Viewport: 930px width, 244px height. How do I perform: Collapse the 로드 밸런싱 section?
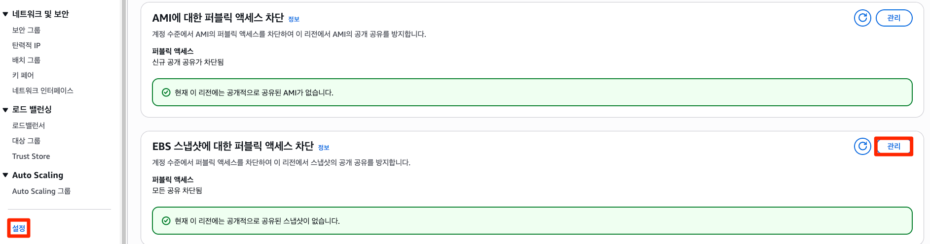(5, 110)
